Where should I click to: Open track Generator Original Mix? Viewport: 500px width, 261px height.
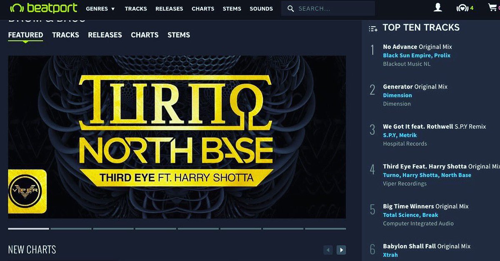pos(415,87)
